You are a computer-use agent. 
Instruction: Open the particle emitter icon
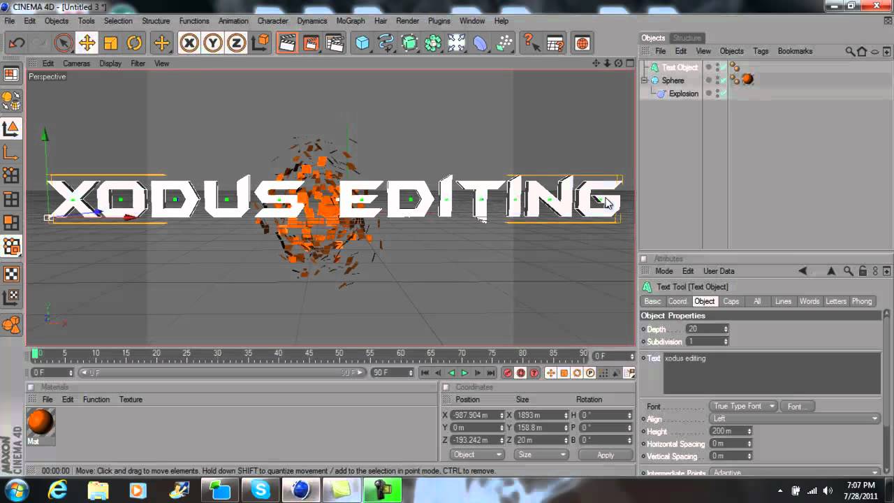(x=504, y=43)
